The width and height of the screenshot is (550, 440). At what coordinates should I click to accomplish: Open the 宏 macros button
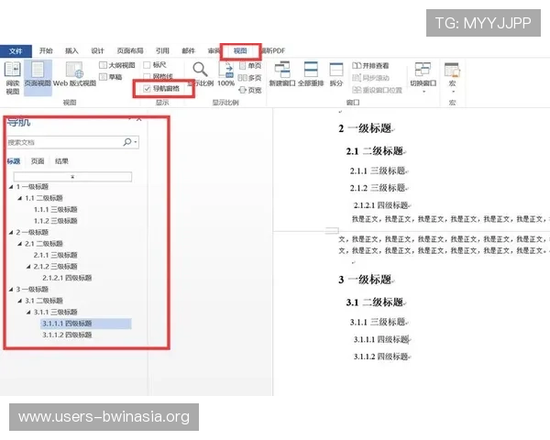click(452, 78)
